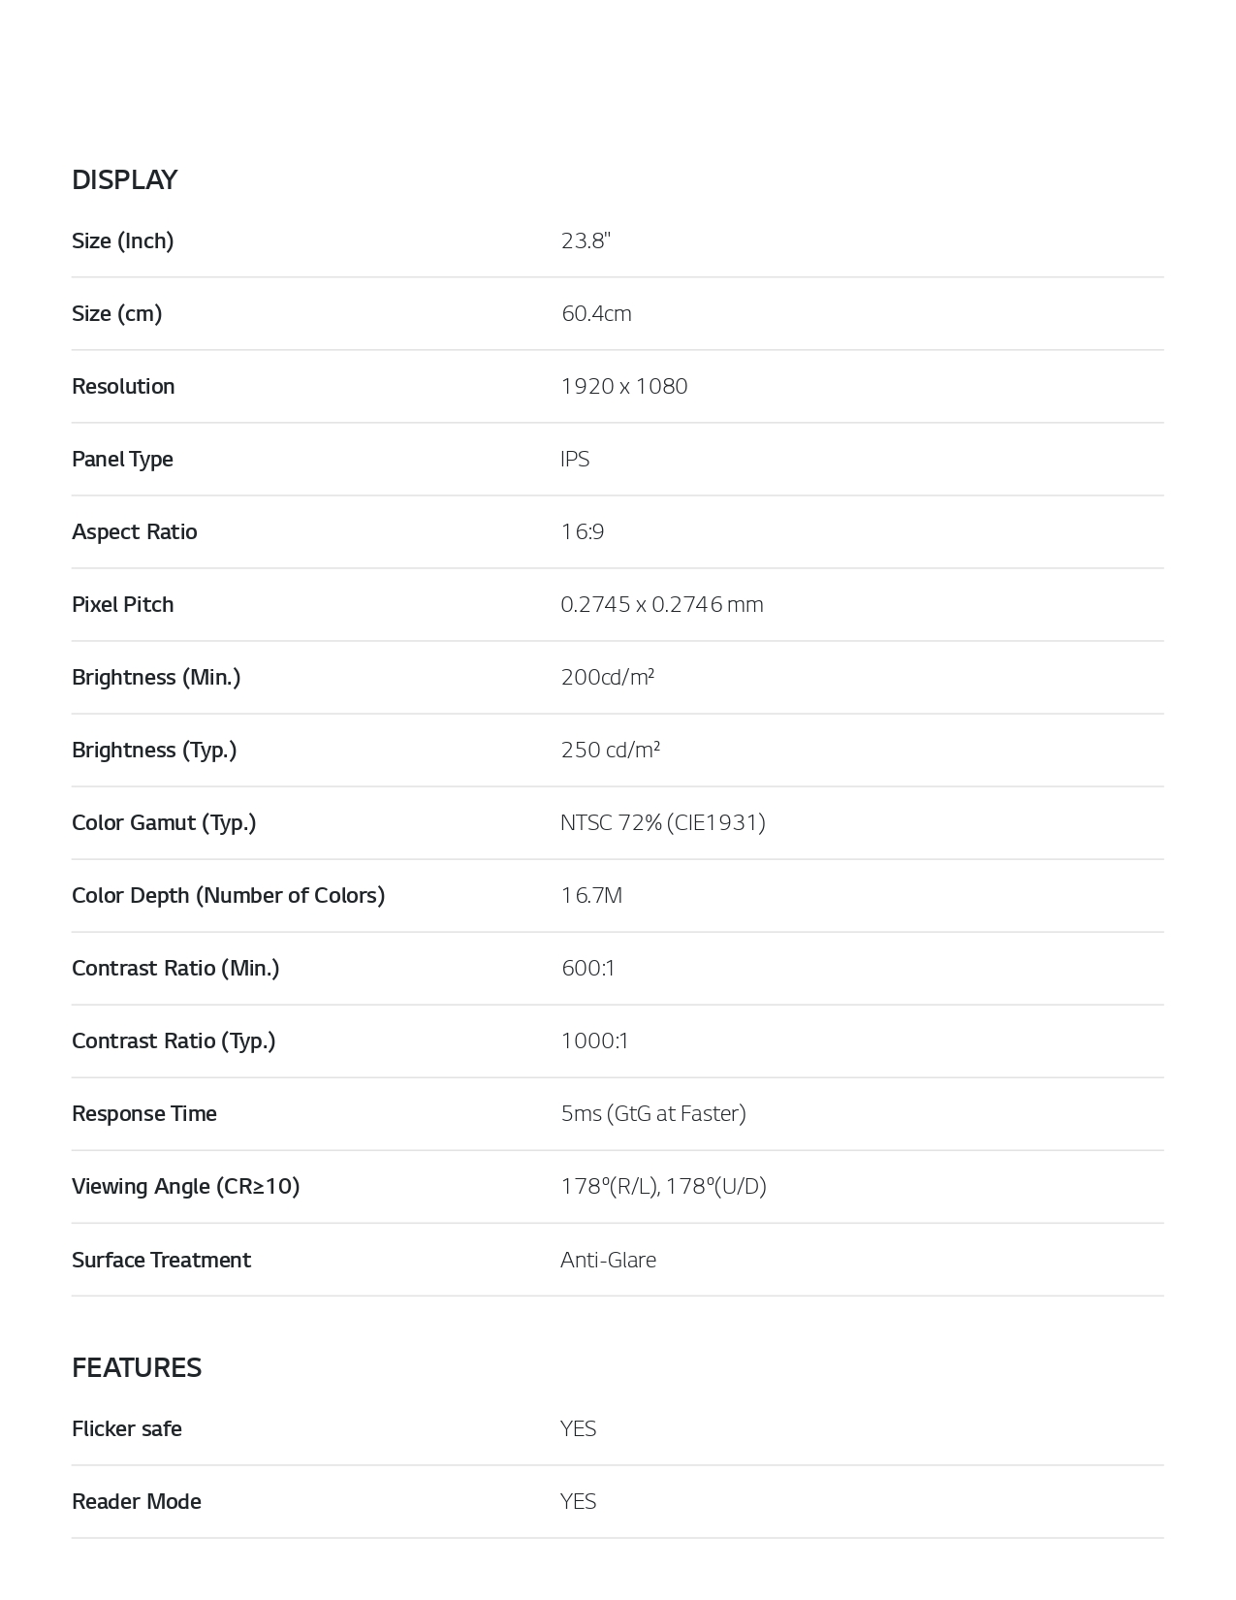Select the Brightness (Typ.) label
1236x1600 pixels.
point(154,750)
